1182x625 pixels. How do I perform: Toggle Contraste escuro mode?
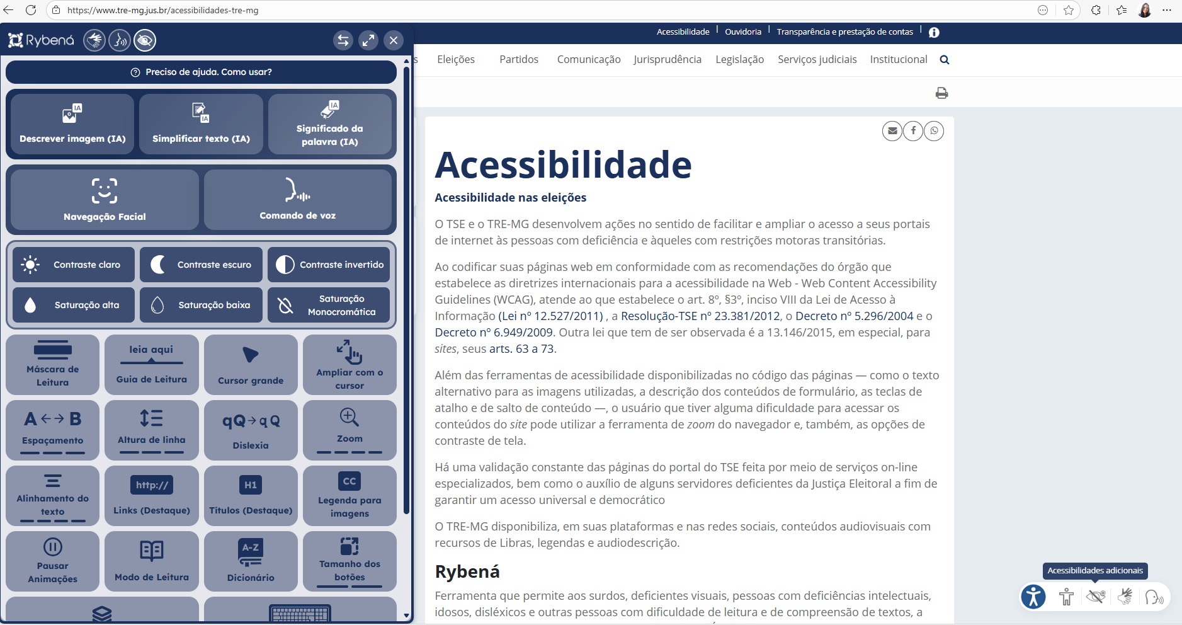tap(201, 265)
